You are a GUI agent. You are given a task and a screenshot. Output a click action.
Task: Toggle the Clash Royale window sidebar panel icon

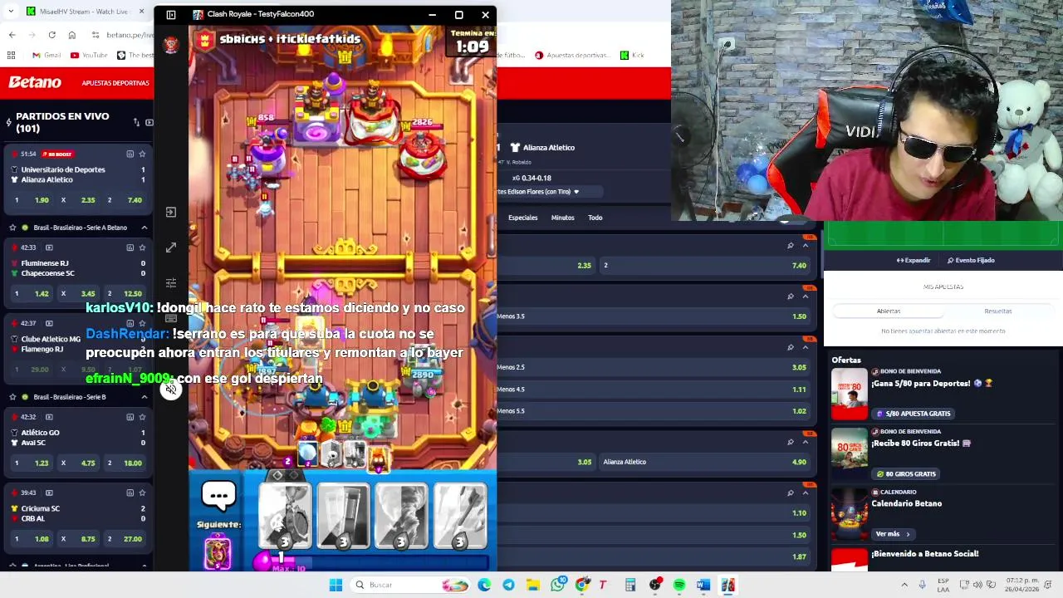click(x=170, y=14)
